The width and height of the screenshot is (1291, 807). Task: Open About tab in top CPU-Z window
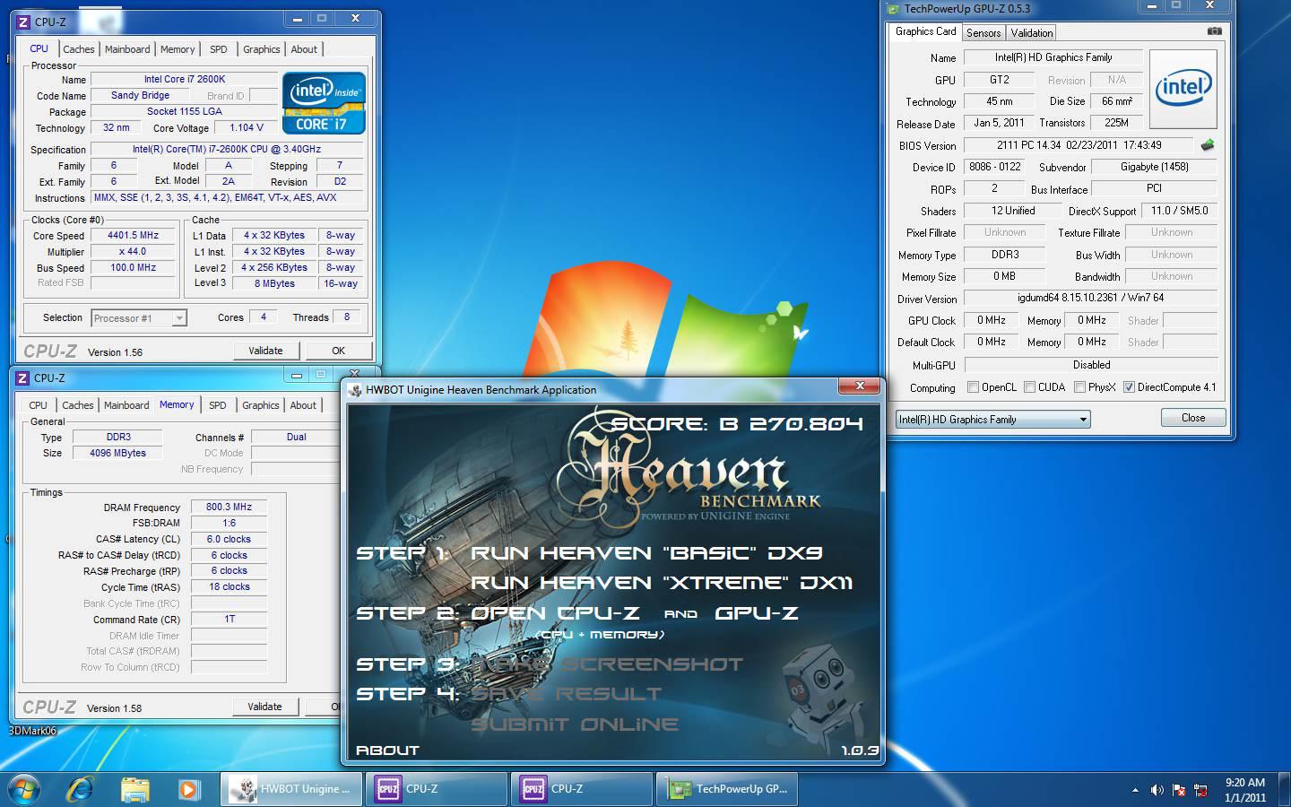(x=304, y=49)
